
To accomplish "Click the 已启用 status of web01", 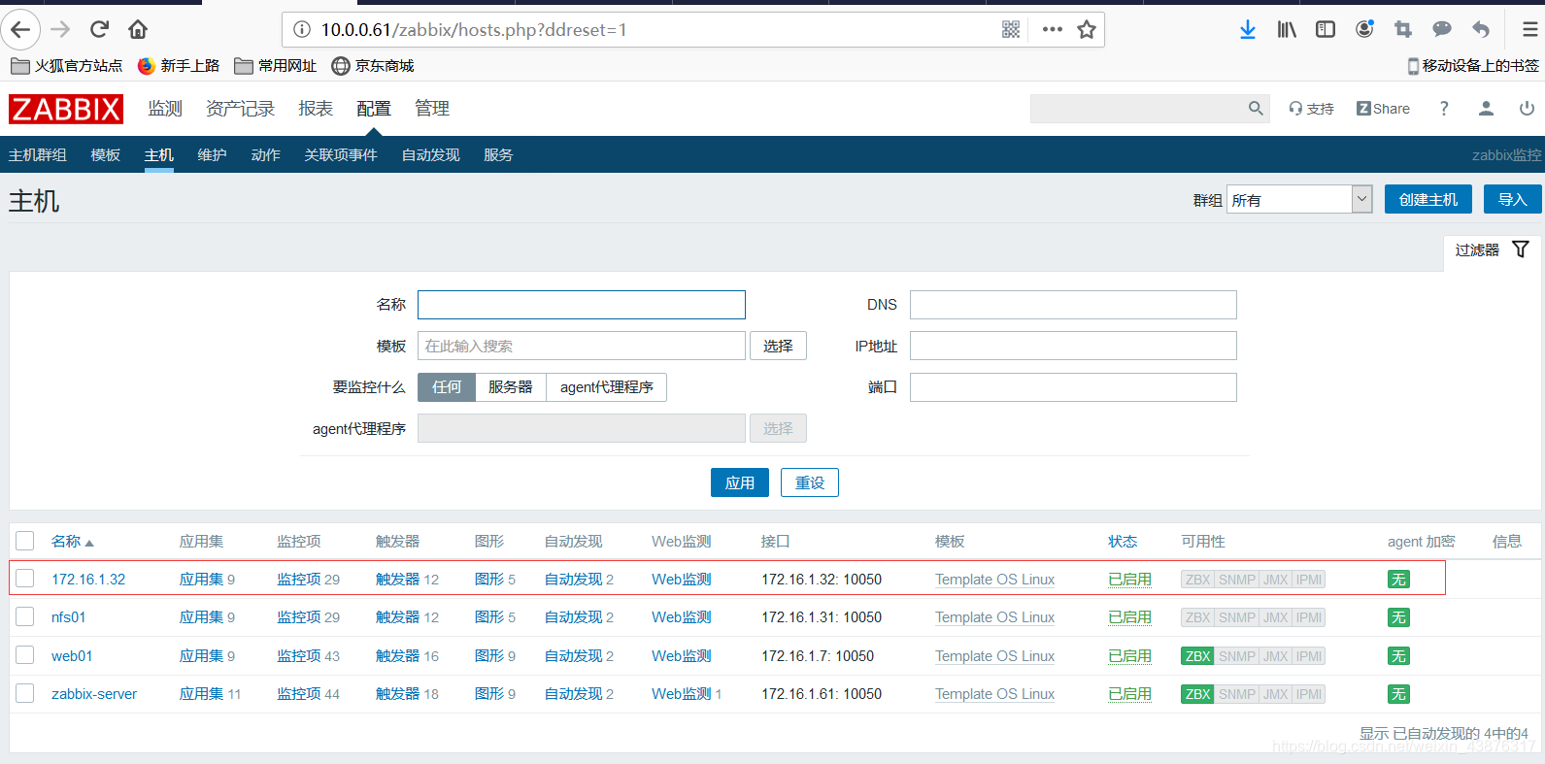I will point(1129,656).
